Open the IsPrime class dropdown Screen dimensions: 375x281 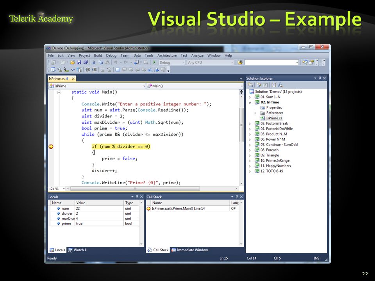(144, 86)
